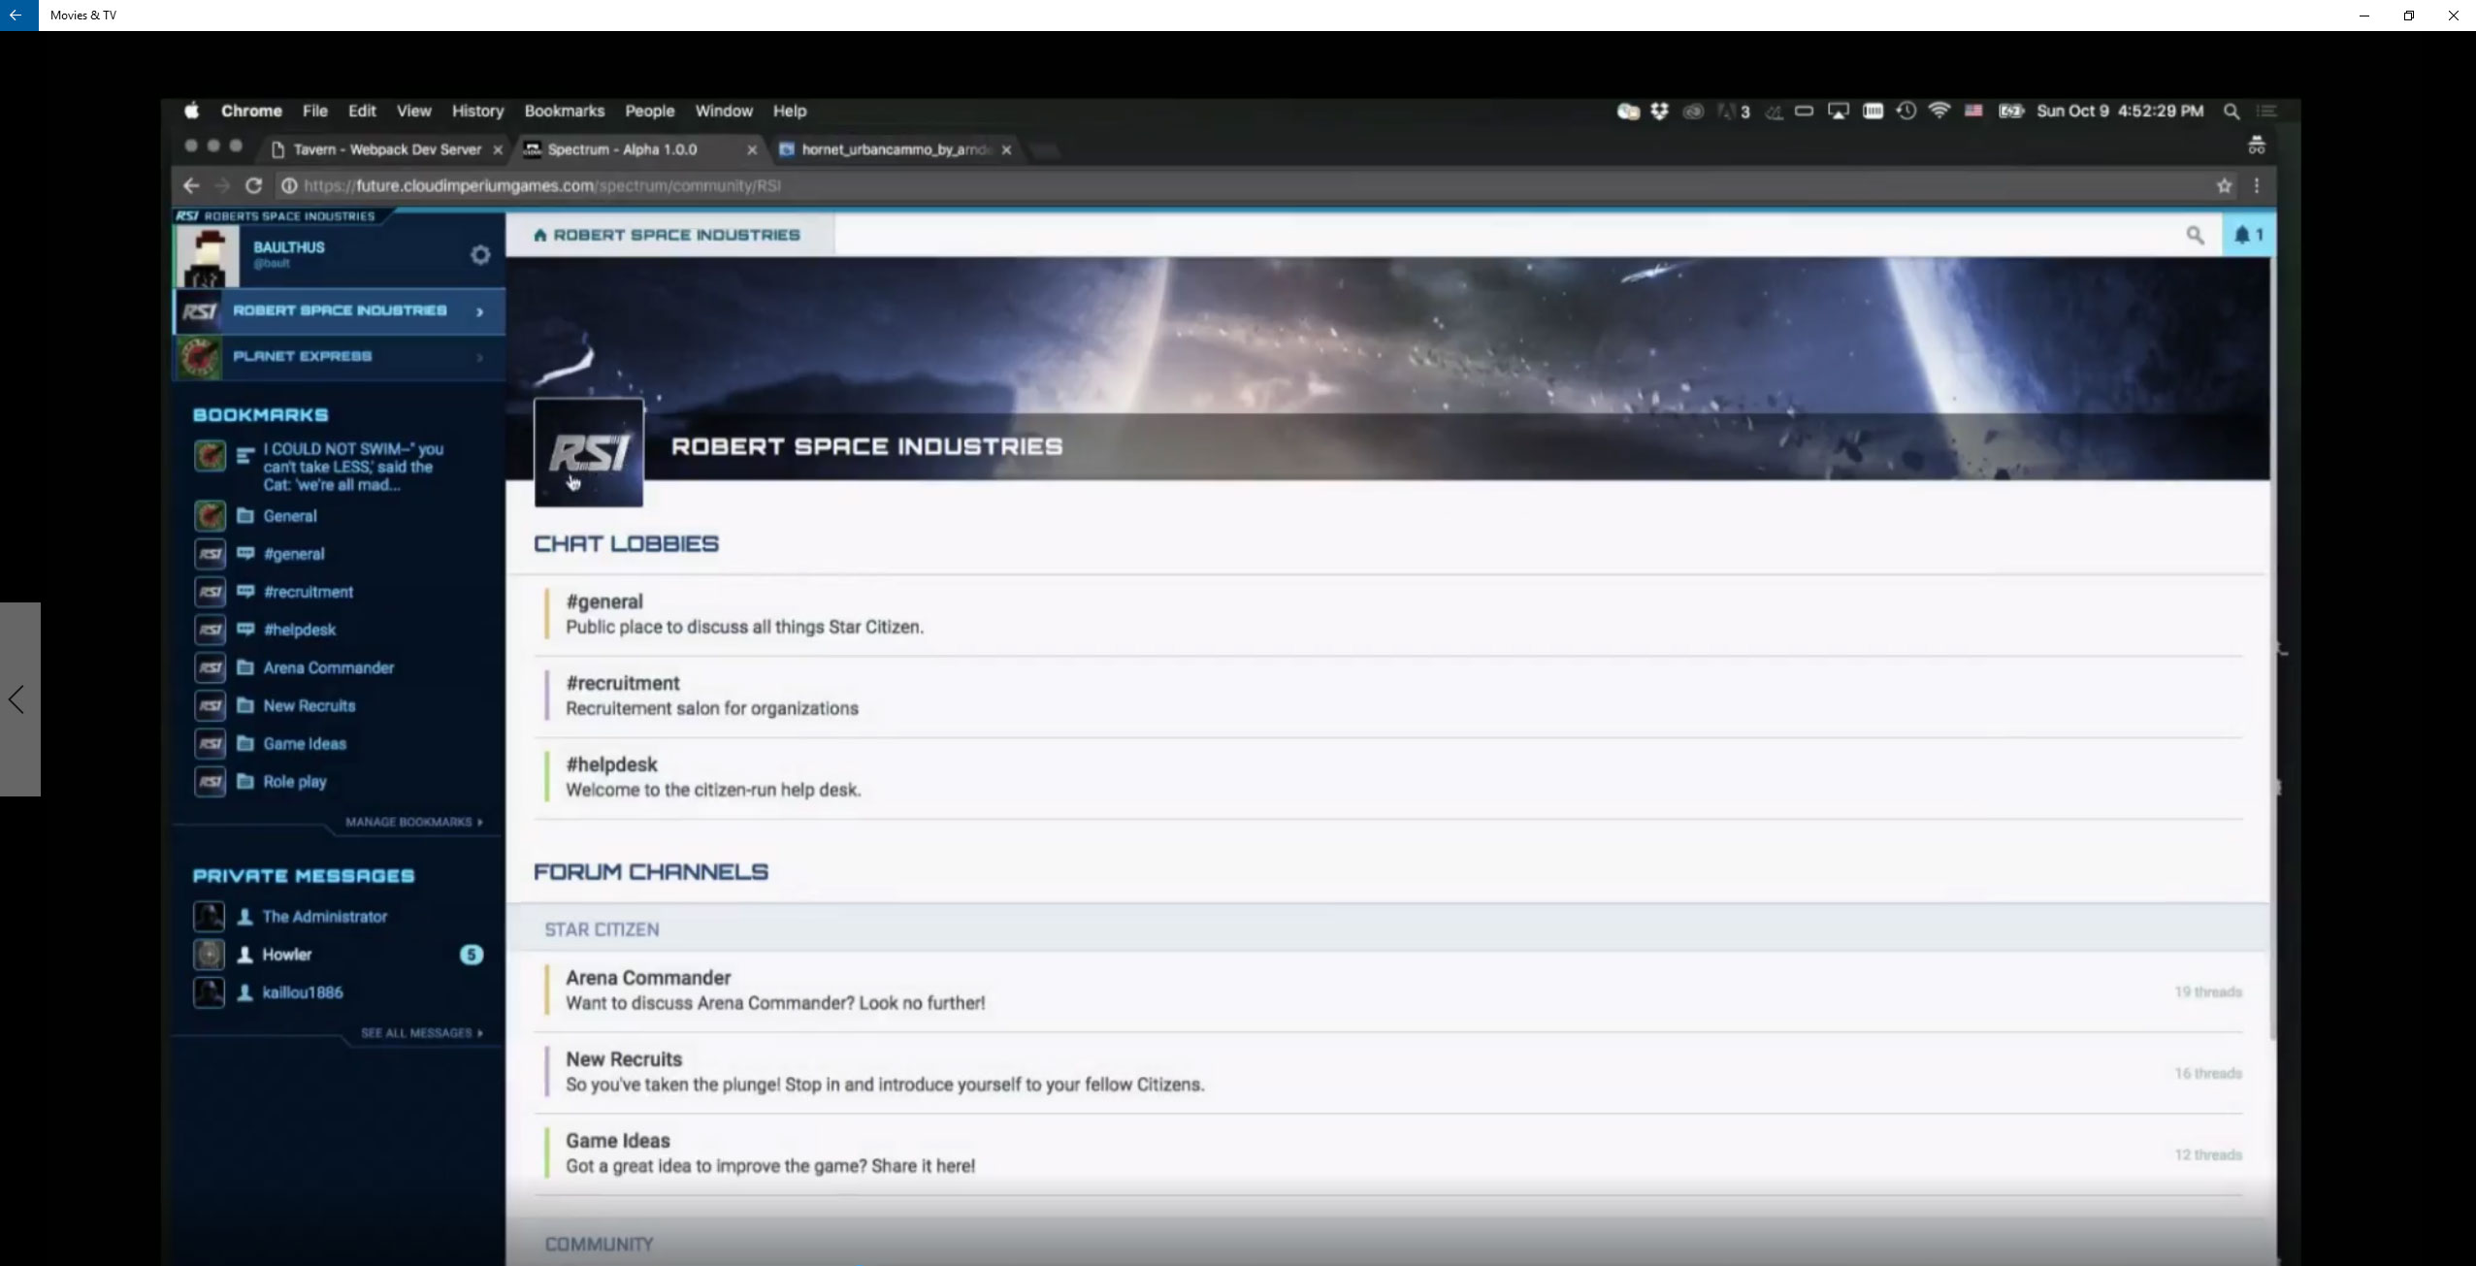This screenshot has width=2476, height=1266.
Task: Open private message with The Administrator
Action: pos(324,916)
